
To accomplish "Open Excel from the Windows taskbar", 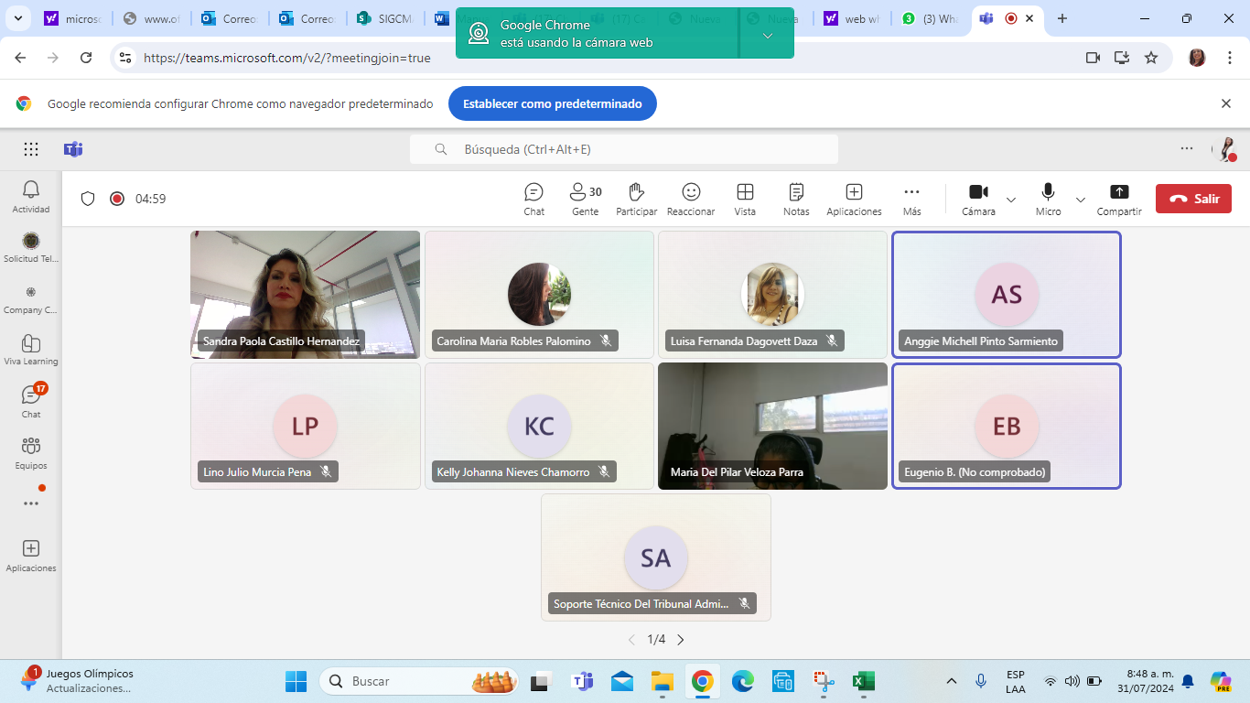I will (863, 681).
